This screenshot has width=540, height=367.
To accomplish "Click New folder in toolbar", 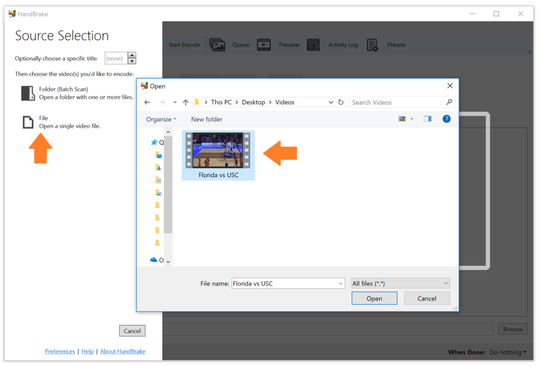I will tap(207, 119).
